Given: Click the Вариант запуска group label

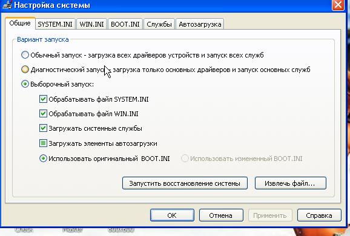Looking at the screenshot, I should point(43,39).
